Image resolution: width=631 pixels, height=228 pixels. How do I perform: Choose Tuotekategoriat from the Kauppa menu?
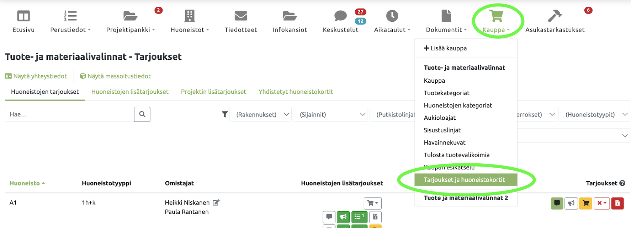click(x=446, y=93)
